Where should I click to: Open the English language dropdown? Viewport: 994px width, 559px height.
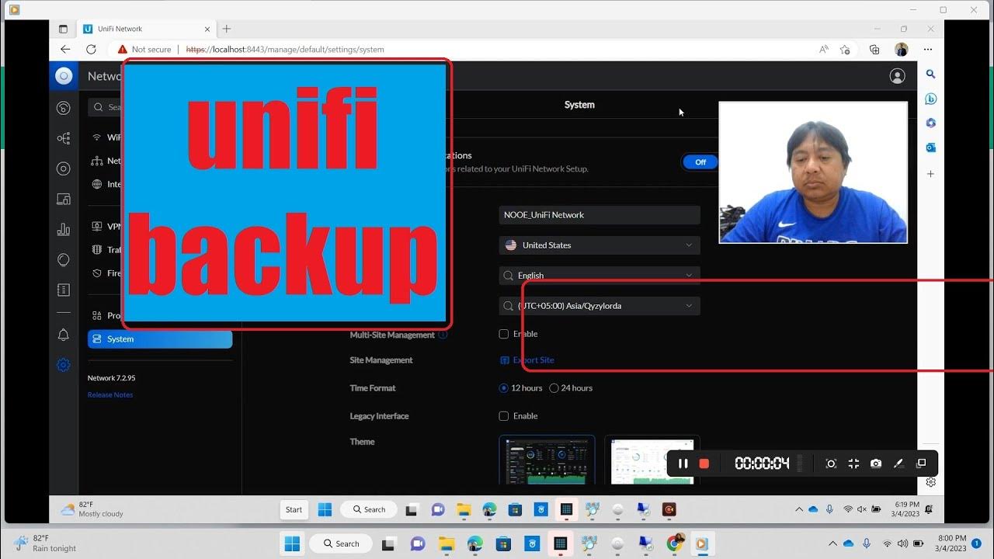(600, 276)
